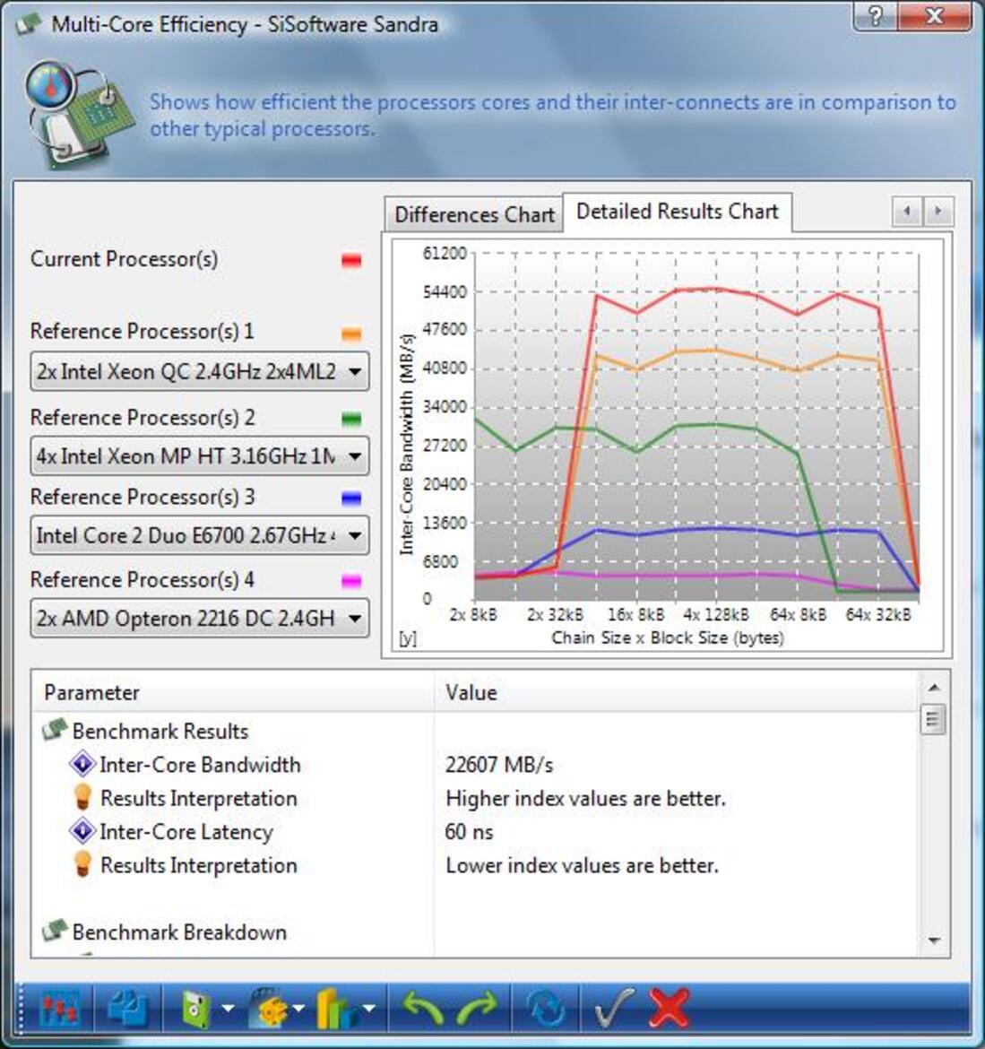Click 'Higher index values are better.' text
985x1049 pixels.
tap(585, 798)
